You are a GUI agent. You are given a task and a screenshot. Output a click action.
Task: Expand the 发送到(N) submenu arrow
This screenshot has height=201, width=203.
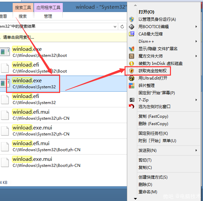point(196,150)
